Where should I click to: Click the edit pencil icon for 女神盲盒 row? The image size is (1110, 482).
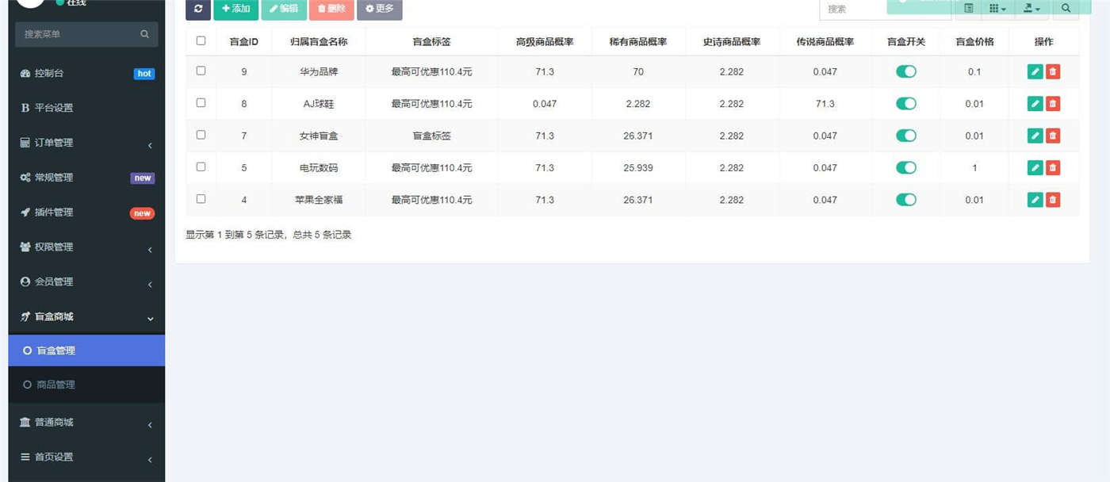pyautogui.click(x=1035, y=136)
